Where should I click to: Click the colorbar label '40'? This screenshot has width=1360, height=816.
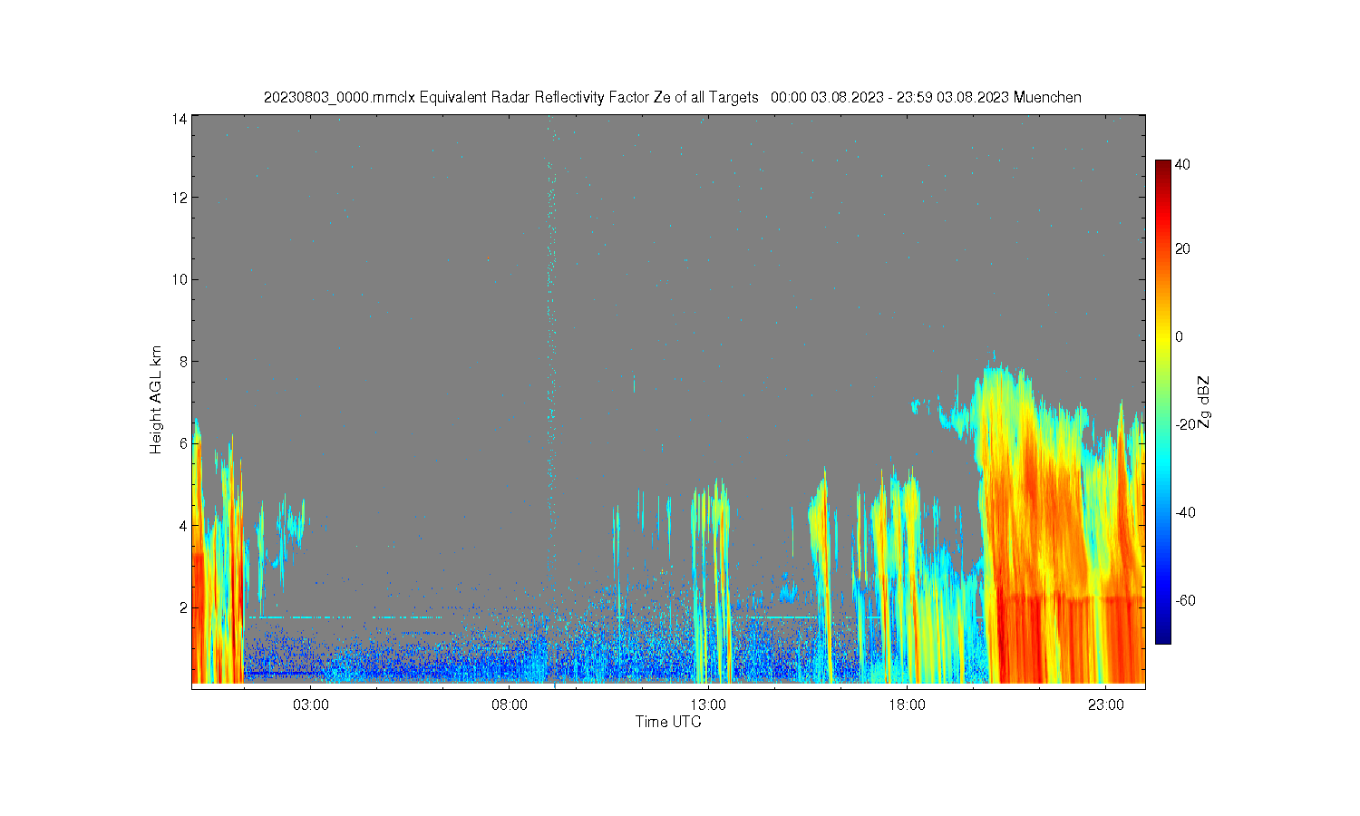(1182, 165)
